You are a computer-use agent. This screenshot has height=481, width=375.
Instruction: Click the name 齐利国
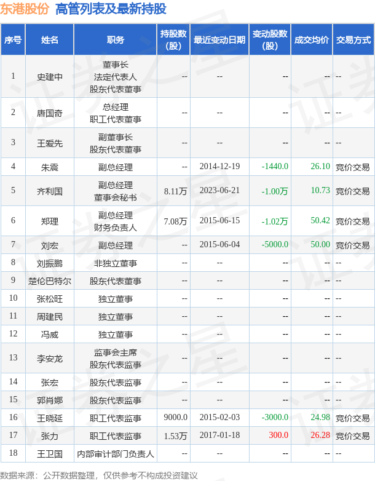point(50,191)
